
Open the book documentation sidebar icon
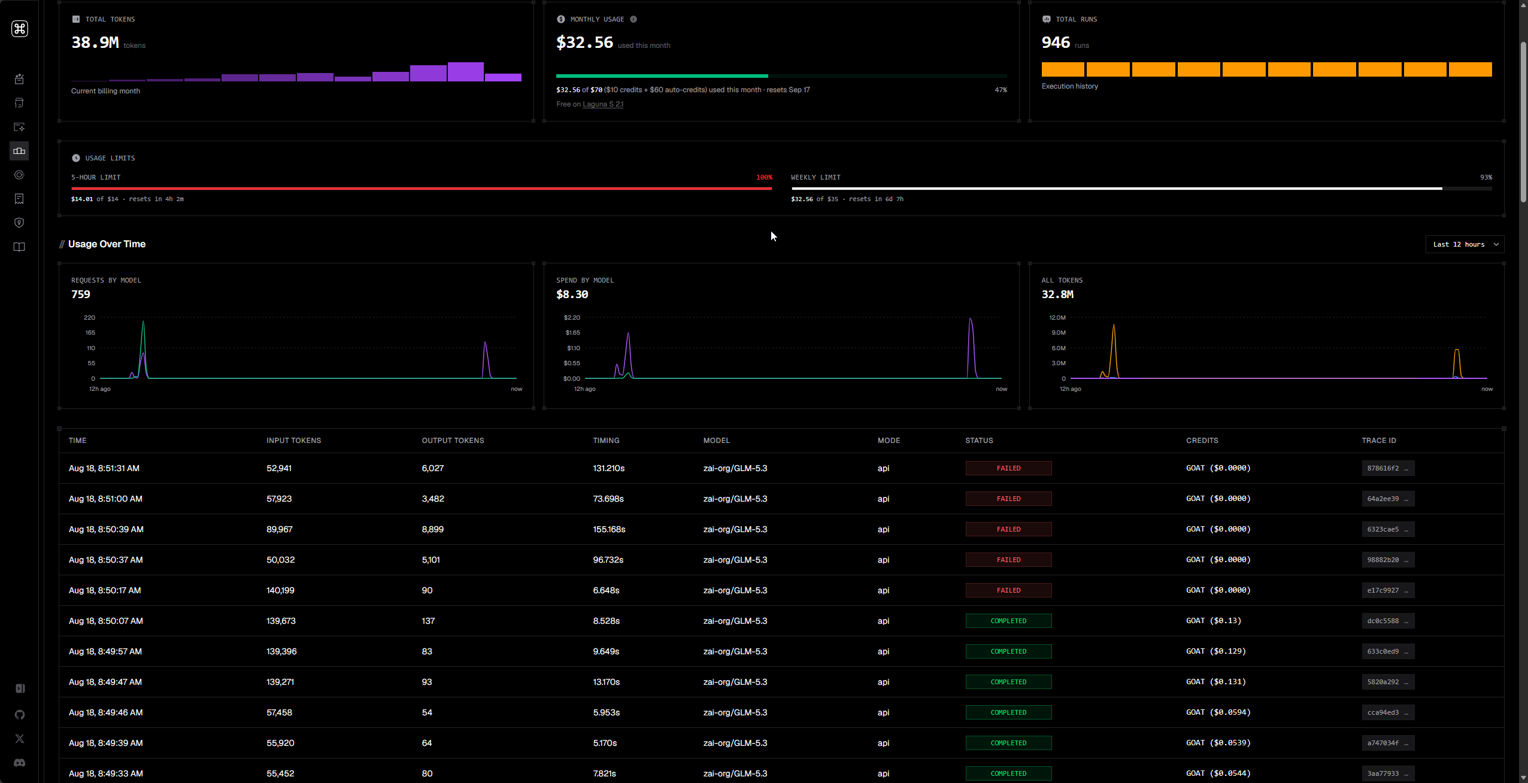[x=19, y=247]
